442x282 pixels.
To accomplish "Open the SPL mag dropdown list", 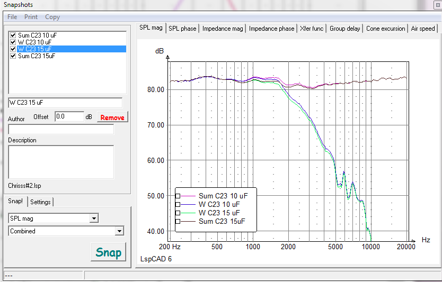I will 94,219.
